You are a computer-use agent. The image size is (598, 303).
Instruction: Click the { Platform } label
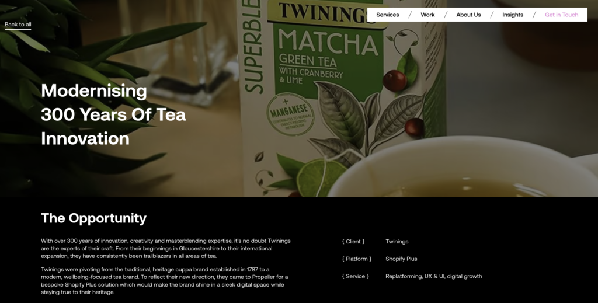pyautogui.click(x=357, y=259)
